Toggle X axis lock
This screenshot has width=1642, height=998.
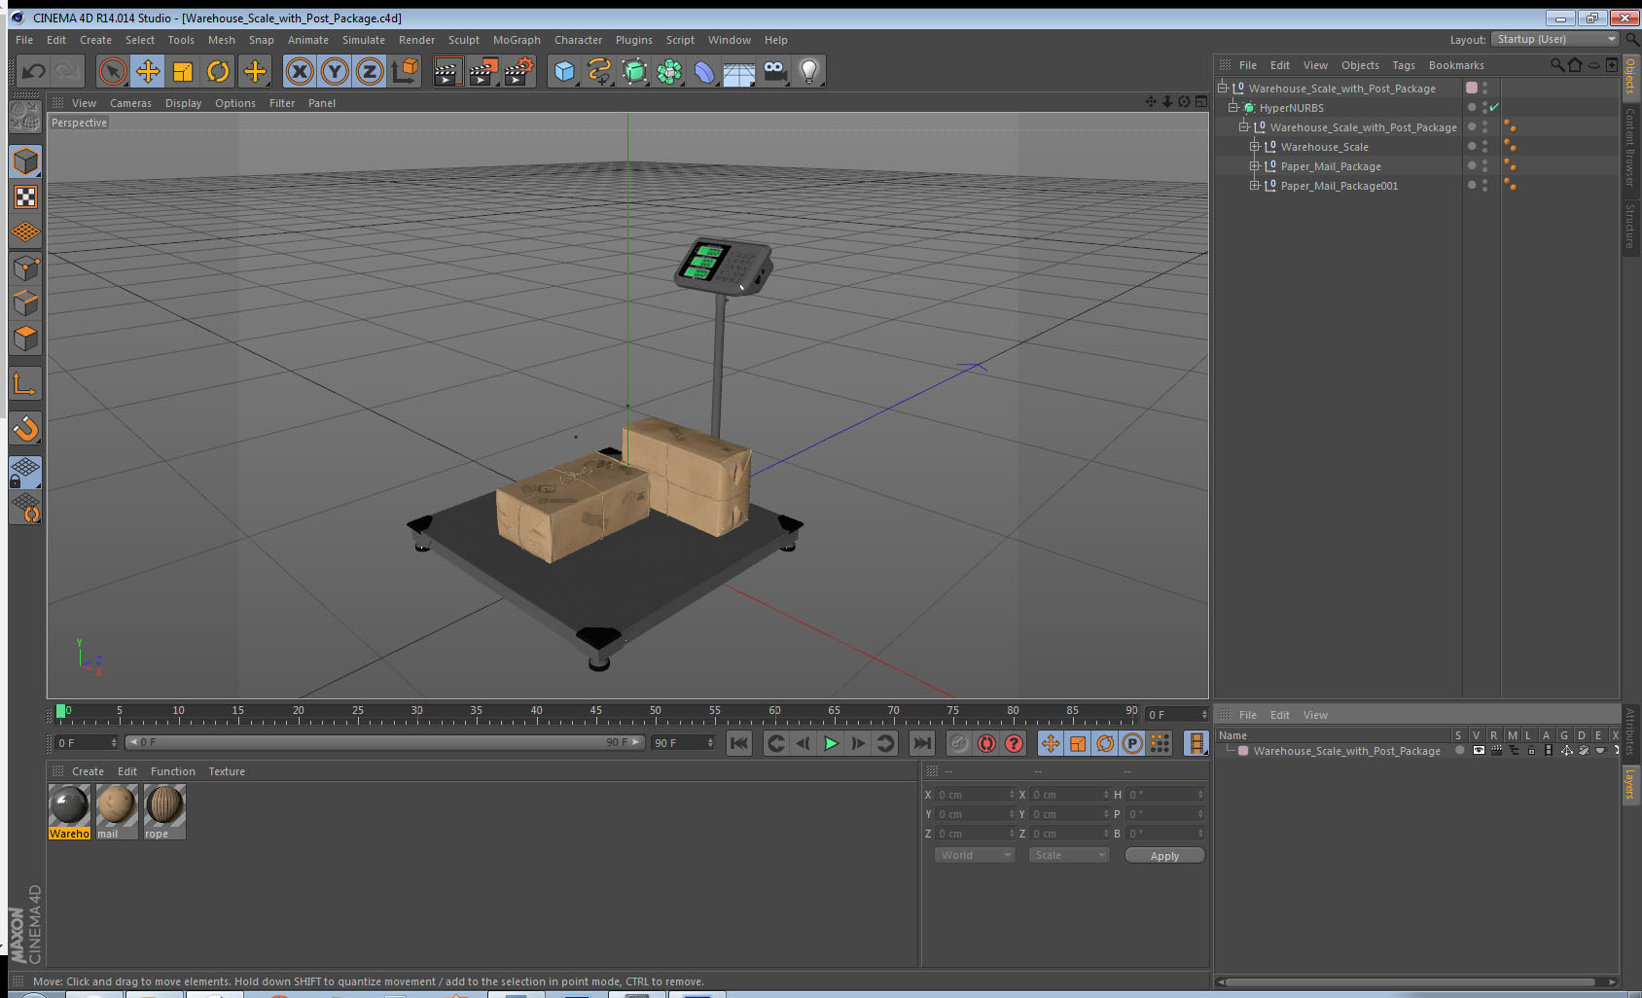[x=301, y=71]
